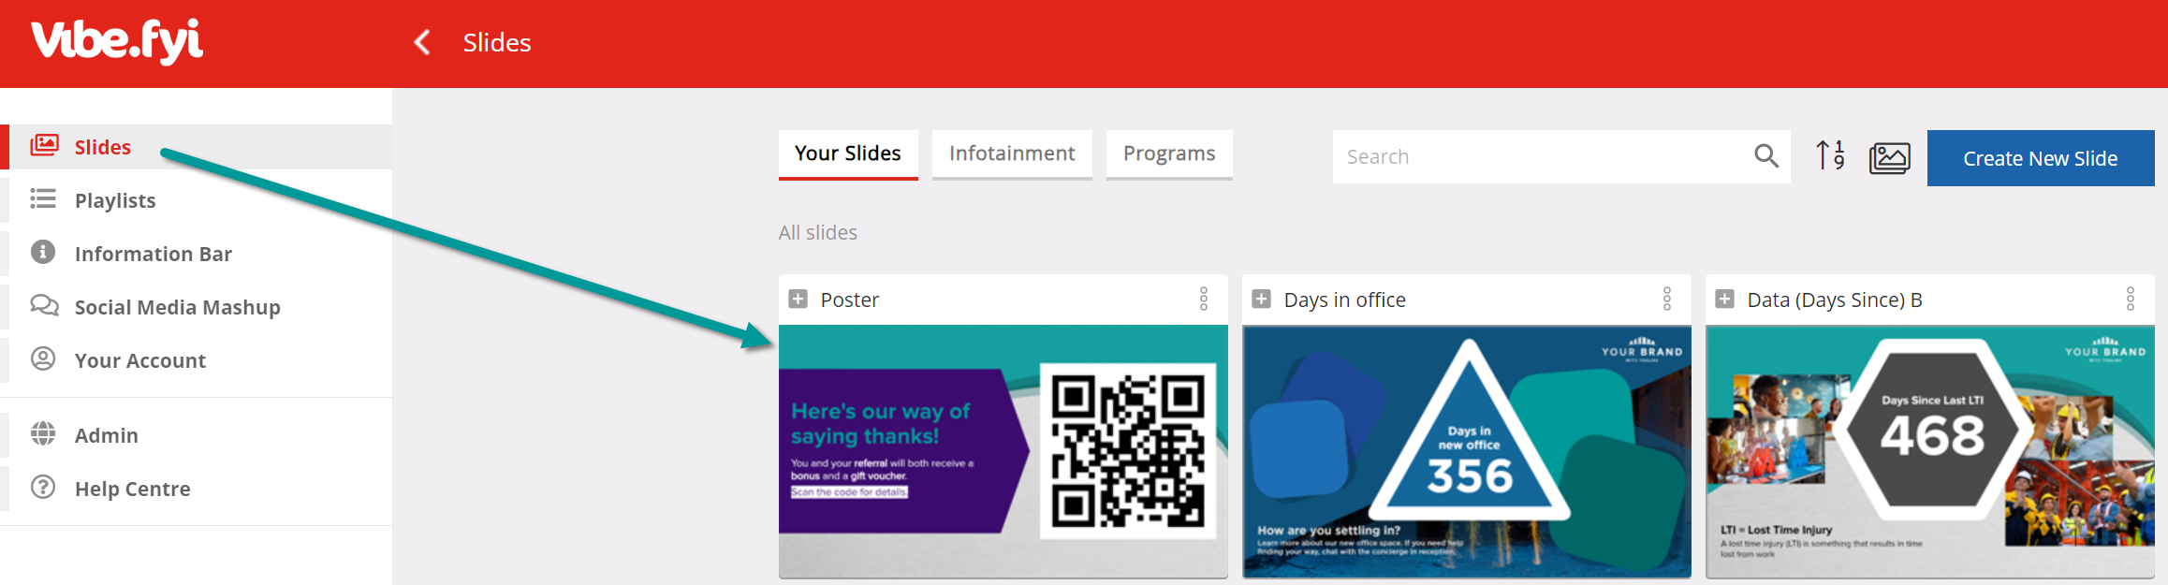Image resolution: width=2168 pixels, height=585 pixels.
Task: Switch to the Programs tab
Action: click(1169, 154)
